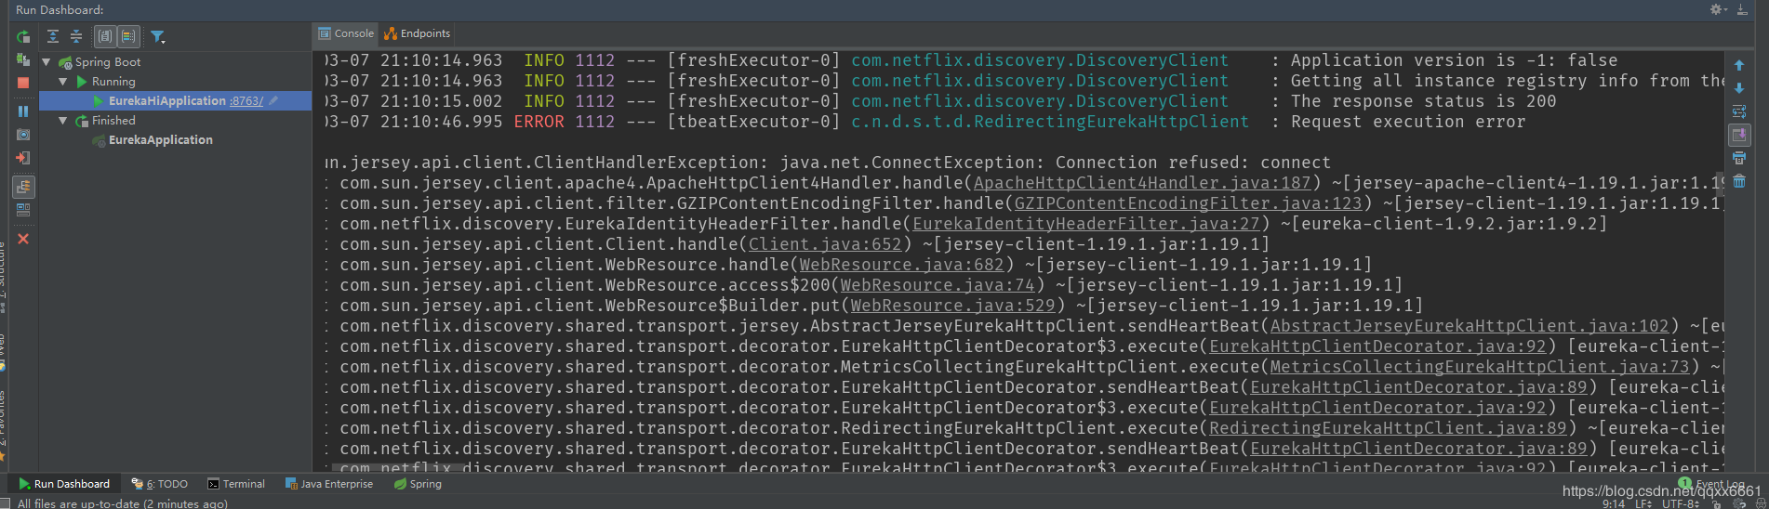The width and height of the screenshot is (1769, 509).
Task: Clear all console output with trash icon
Action: pos(1739,181)
